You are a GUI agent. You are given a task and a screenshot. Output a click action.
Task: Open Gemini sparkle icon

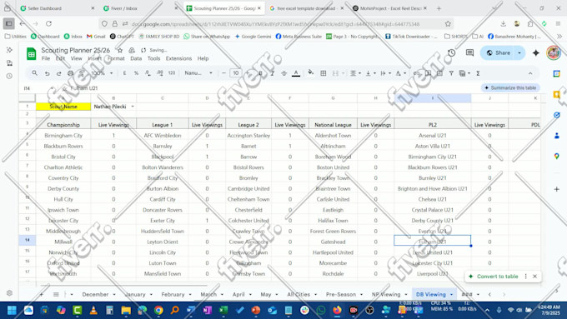536,52
